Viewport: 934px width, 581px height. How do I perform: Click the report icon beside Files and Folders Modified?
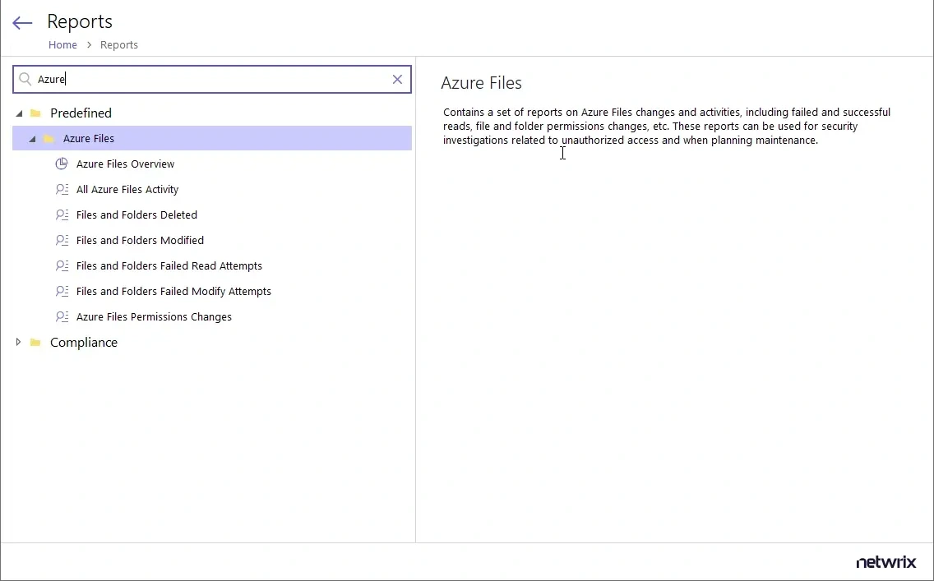[x=62, y=240]
